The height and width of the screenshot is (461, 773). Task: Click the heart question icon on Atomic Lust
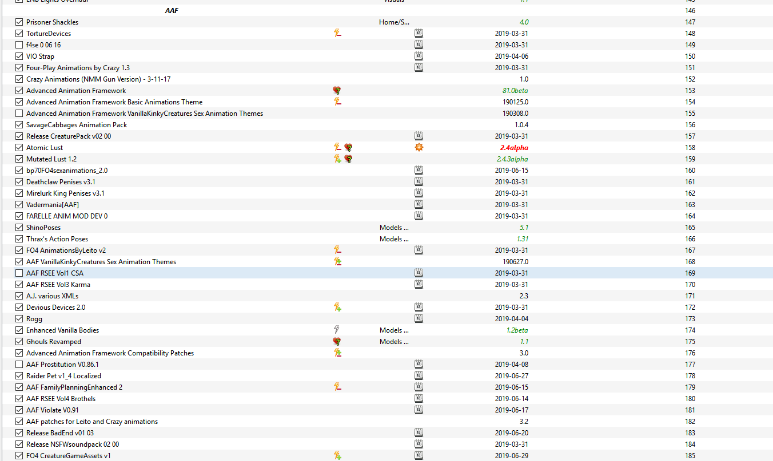(348, 147)
